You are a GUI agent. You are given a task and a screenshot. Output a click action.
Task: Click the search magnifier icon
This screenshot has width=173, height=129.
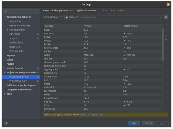(x=5, y=11)
